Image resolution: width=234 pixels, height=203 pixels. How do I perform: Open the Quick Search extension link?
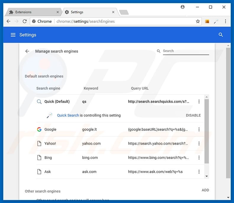[68, 115]
